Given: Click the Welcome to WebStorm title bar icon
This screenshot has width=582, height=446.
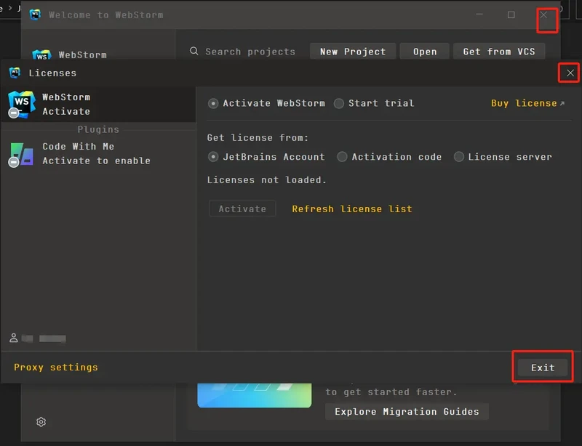Looking at the screenshot, I should pyautogui.click(x=35, y=15).
